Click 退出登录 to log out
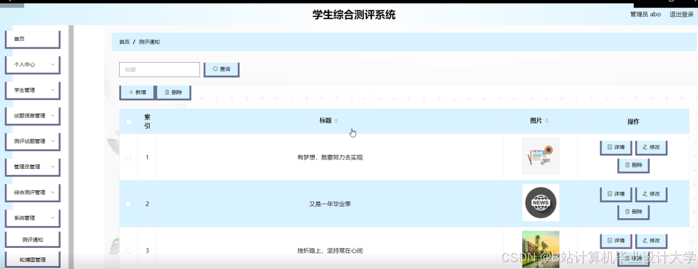 click(x=681, y=14)
